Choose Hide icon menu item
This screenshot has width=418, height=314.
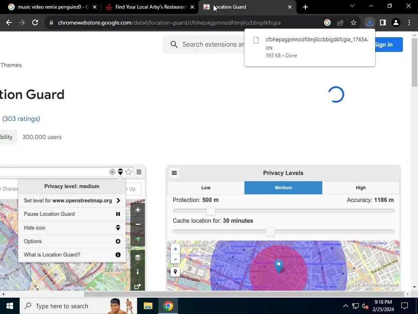coord(72,228)
